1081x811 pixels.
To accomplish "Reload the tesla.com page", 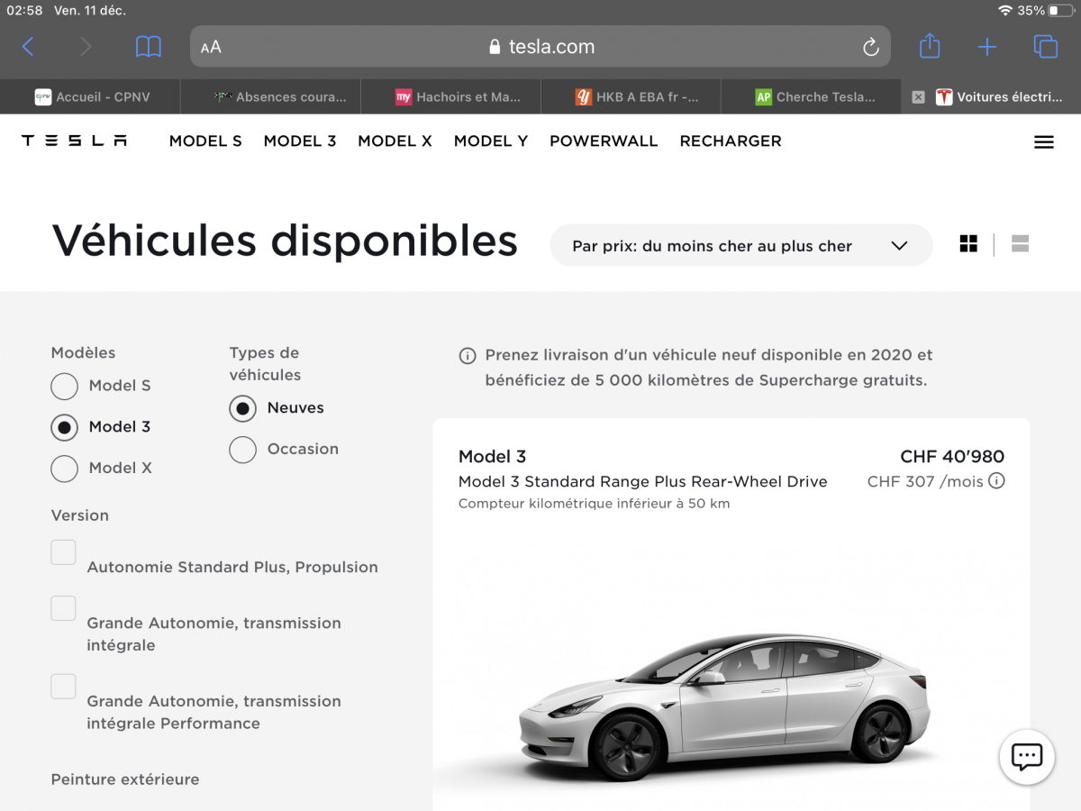I will point(870,47).
